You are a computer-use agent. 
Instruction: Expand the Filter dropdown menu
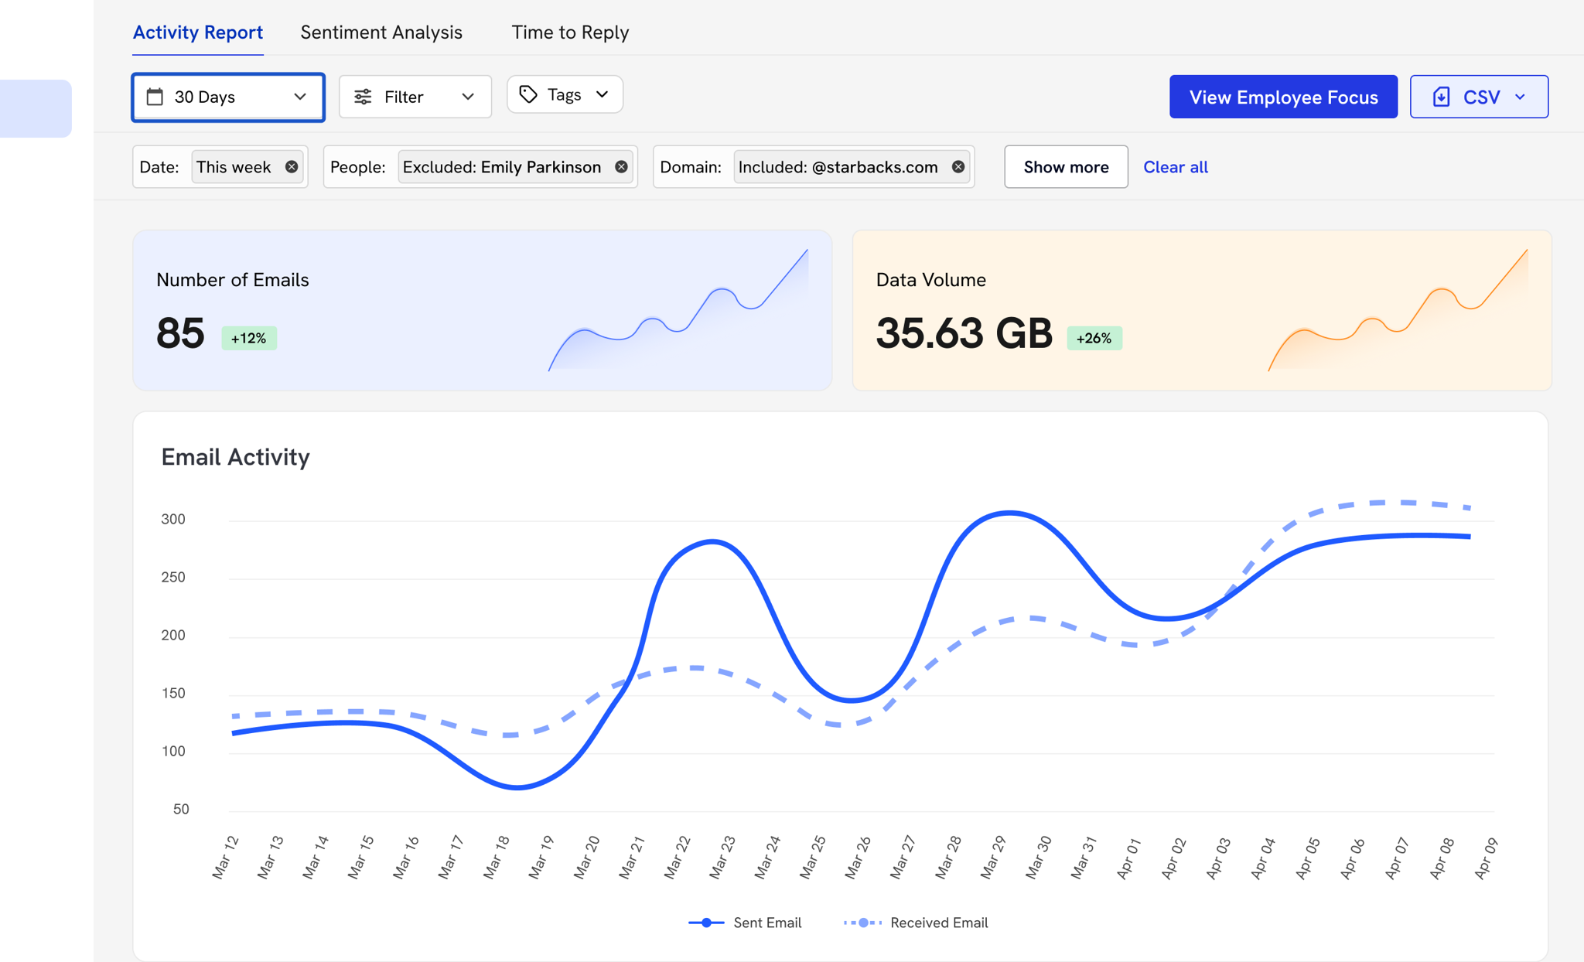coord(467,97)
